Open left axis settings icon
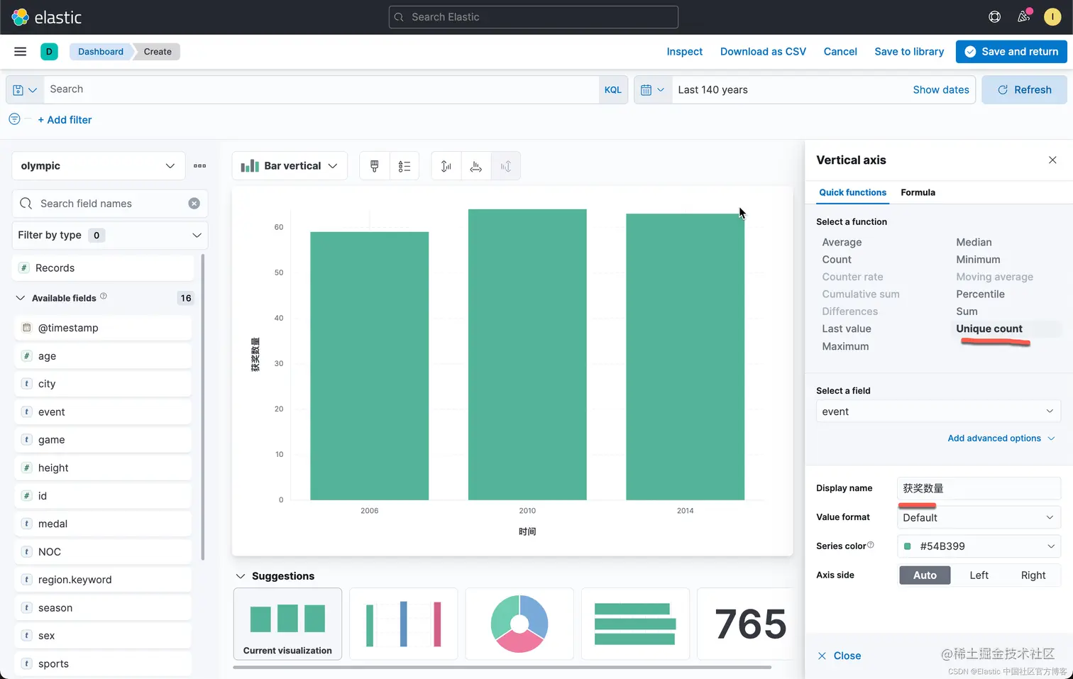The image size is (1073, 679). [x=446, y=166]
